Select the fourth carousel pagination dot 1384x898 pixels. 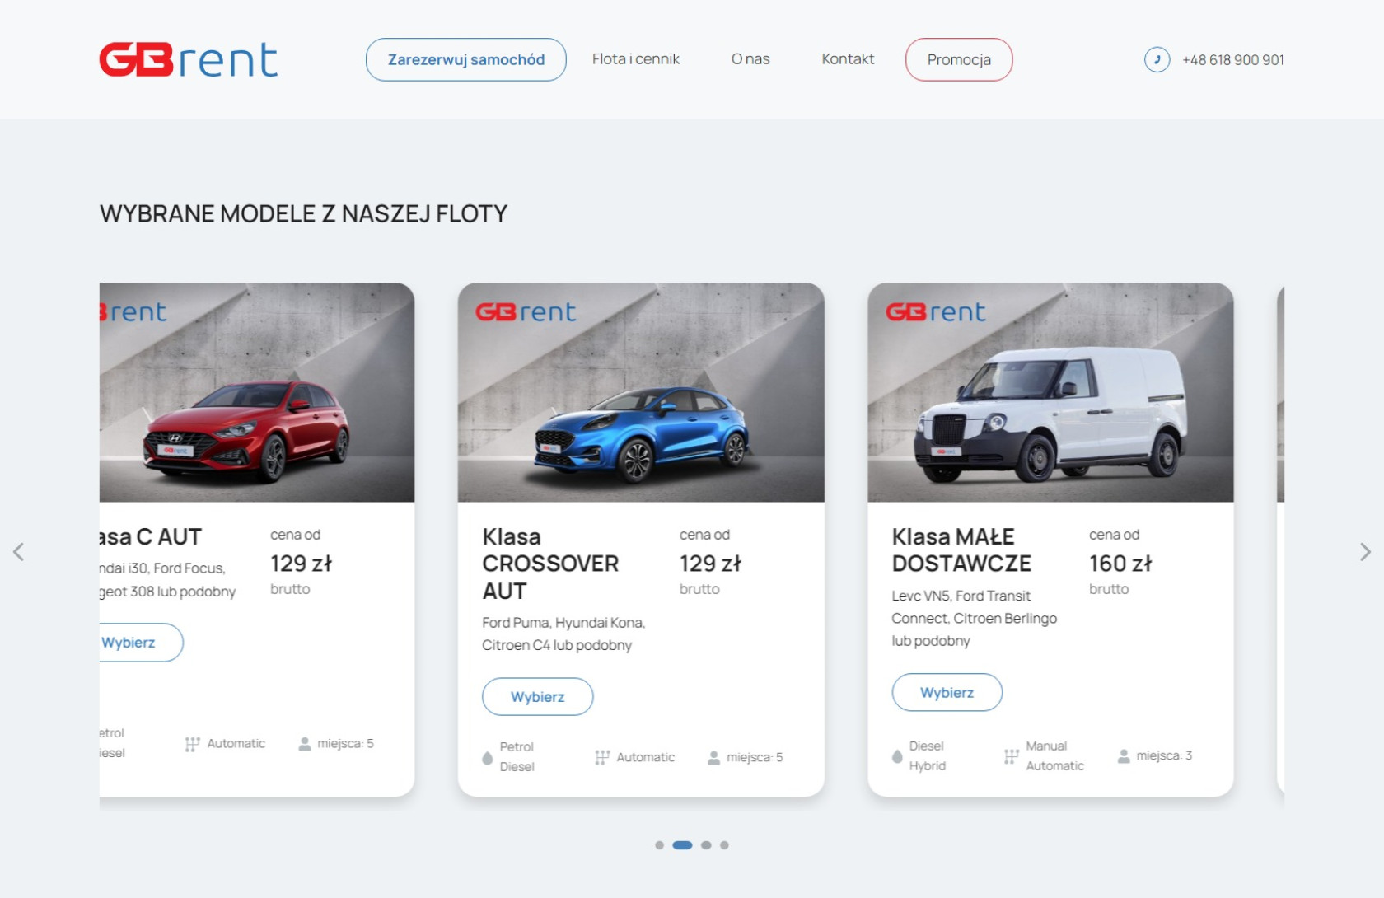tap(724, 845)
